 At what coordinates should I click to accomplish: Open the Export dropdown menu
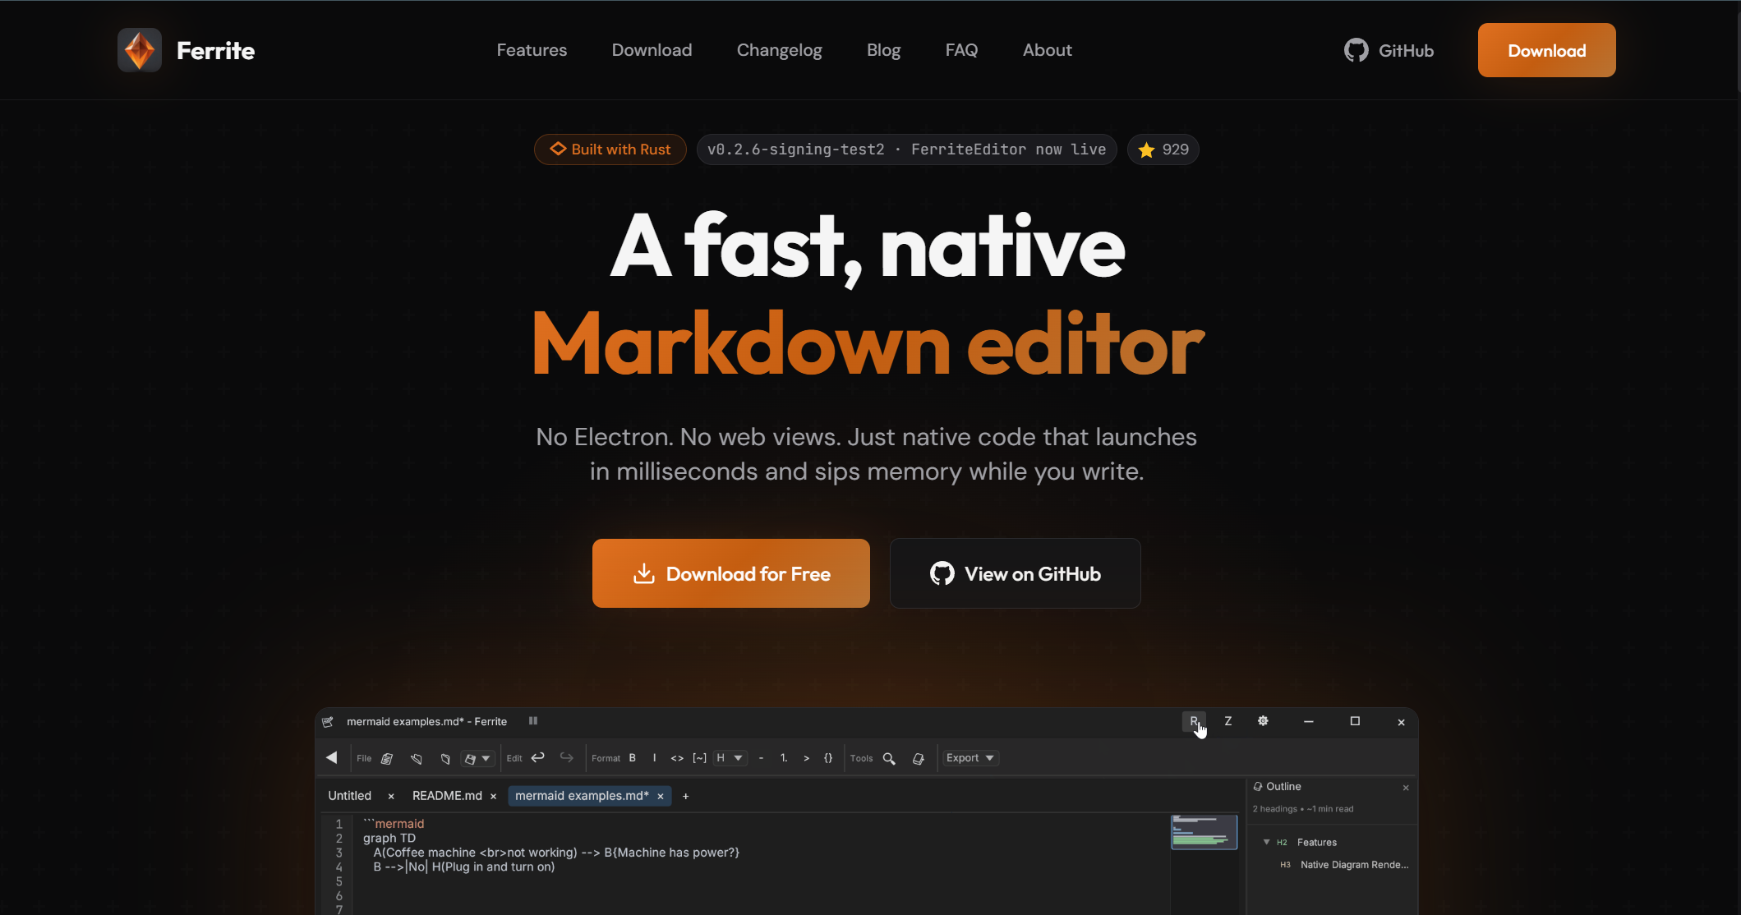click(970, 758)
